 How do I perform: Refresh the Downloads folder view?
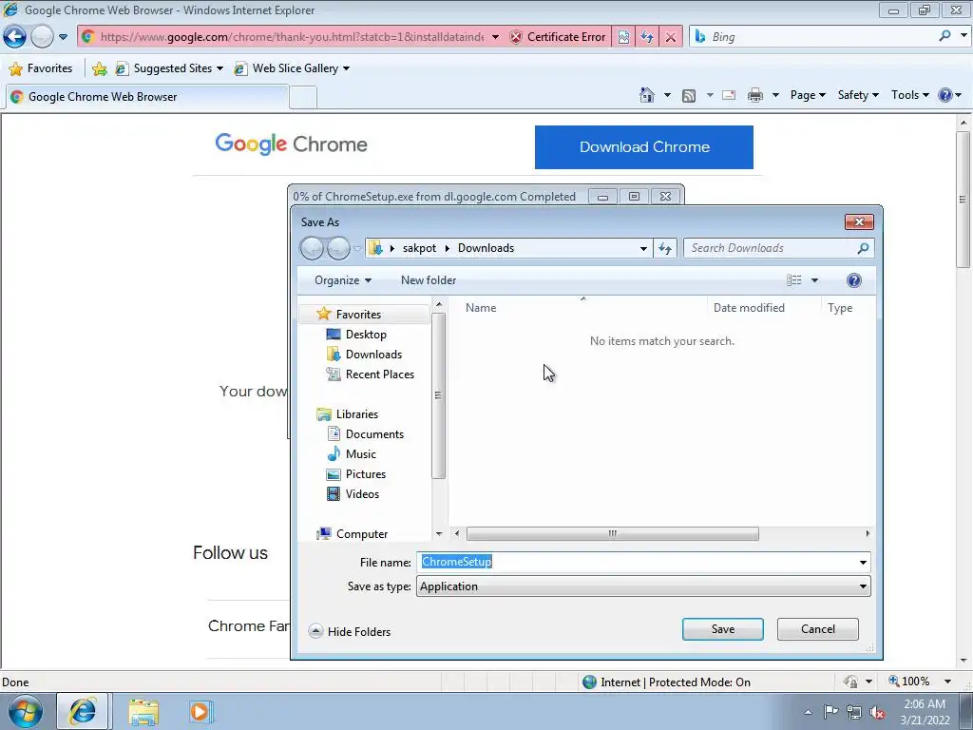pos(665,248)
